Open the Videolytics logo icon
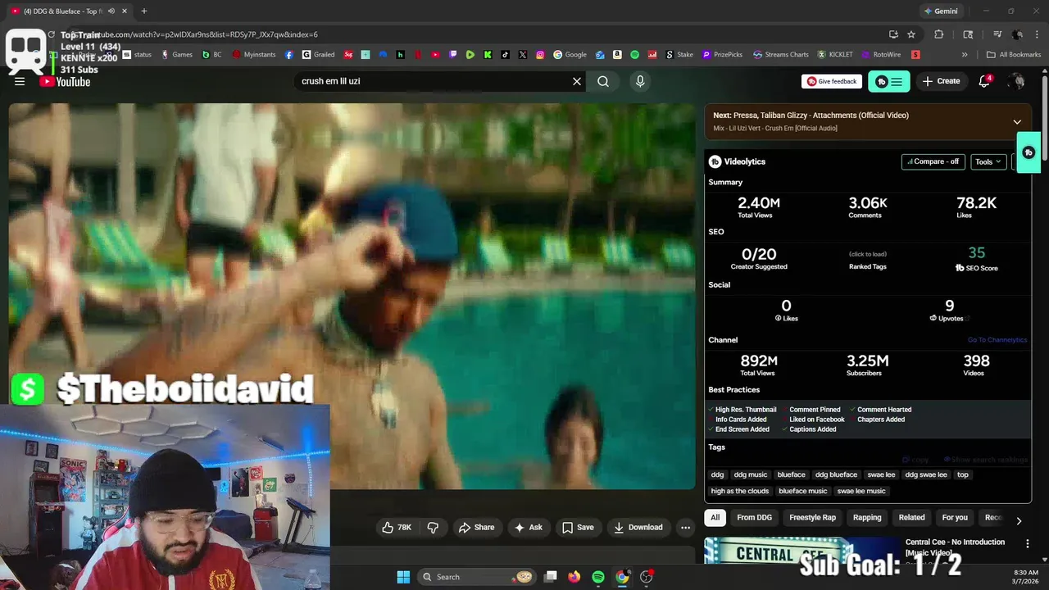Screen dimensions: 1049x590 point(715,161)
